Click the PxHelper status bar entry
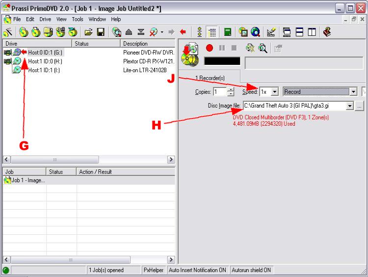 pyautogui.click(x=153, y=270)
